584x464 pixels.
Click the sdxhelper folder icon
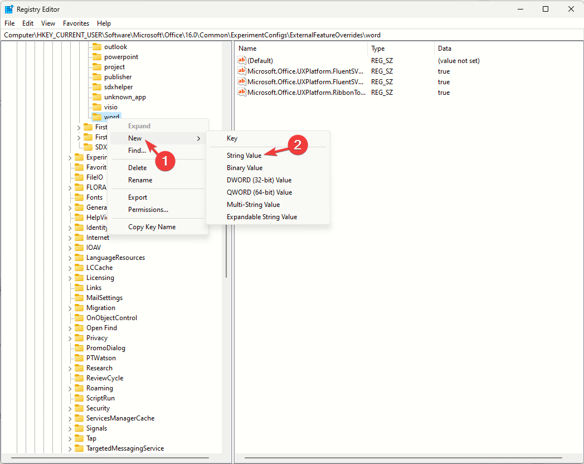click(97, 87)
